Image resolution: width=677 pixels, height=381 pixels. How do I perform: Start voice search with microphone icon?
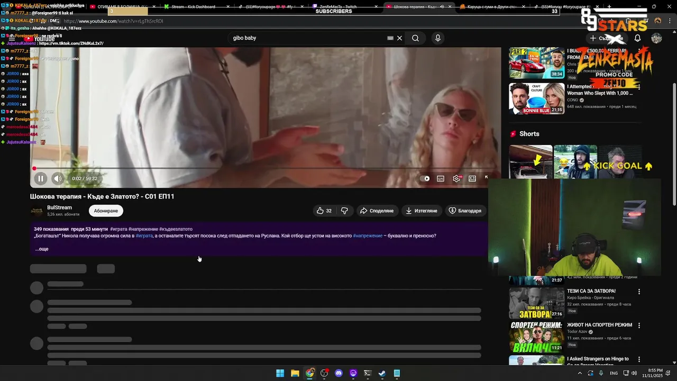pyautogui.click(x=437, y=38)
